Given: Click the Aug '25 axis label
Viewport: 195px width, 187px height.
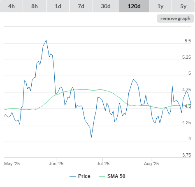Looking at the screenshot, I should pyautogui.click(x=151, y=164).
